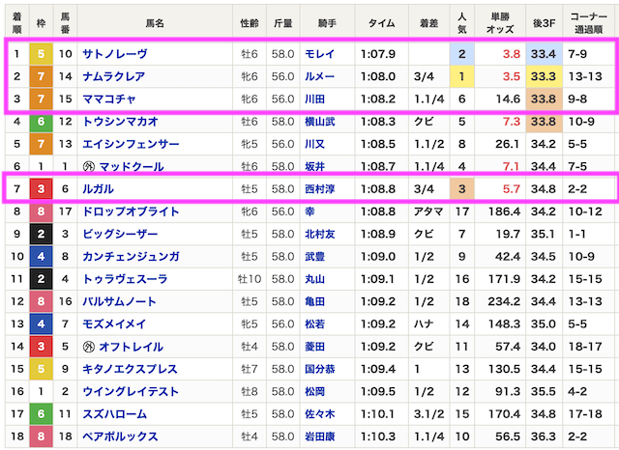Select jockey 幸 link

(309, 211)
